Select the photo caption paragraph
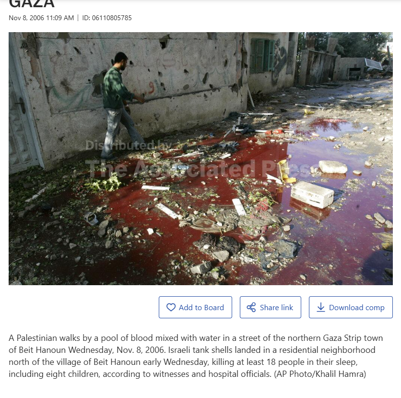The image size is (401, 398). pos(196,356)
